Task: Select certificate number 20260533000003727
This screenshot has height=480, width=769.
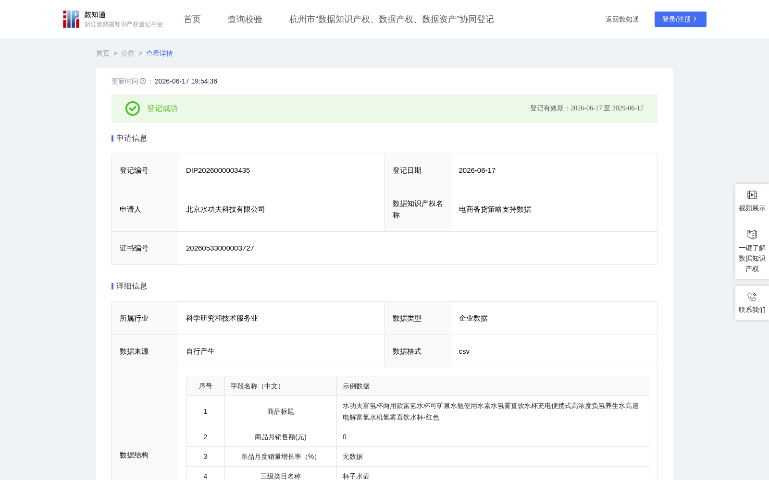Action: (220, 248)
